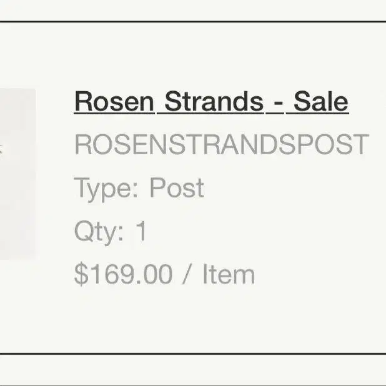Click the word "Item" in price line

[x=228, y=275]
